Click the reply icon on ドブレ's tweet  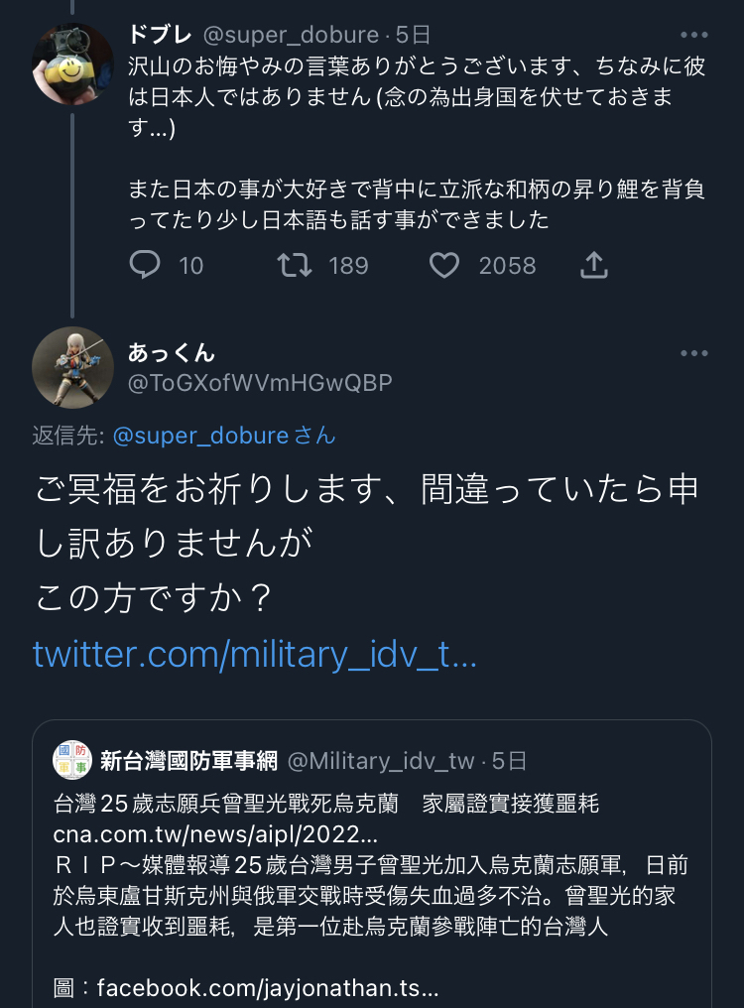(146, 264)
